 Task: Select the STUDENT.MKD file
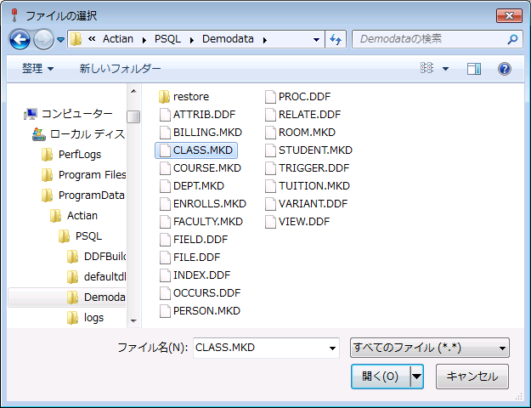tap(314, 150)
